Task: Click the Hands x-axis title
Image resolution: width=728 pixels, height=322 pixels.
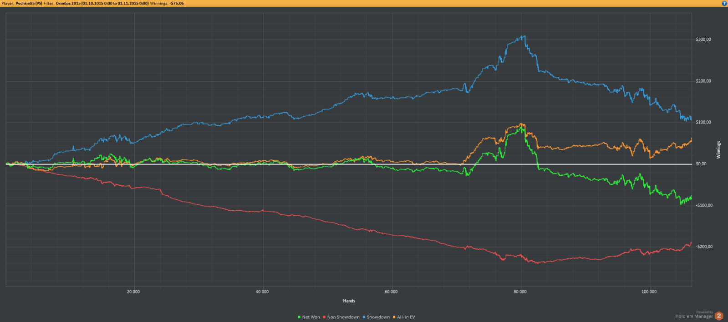Action: 349,301
